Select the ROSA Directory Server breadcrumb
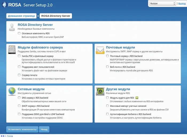Viewport: 187px width, 138px height. [x=56, y=16]
